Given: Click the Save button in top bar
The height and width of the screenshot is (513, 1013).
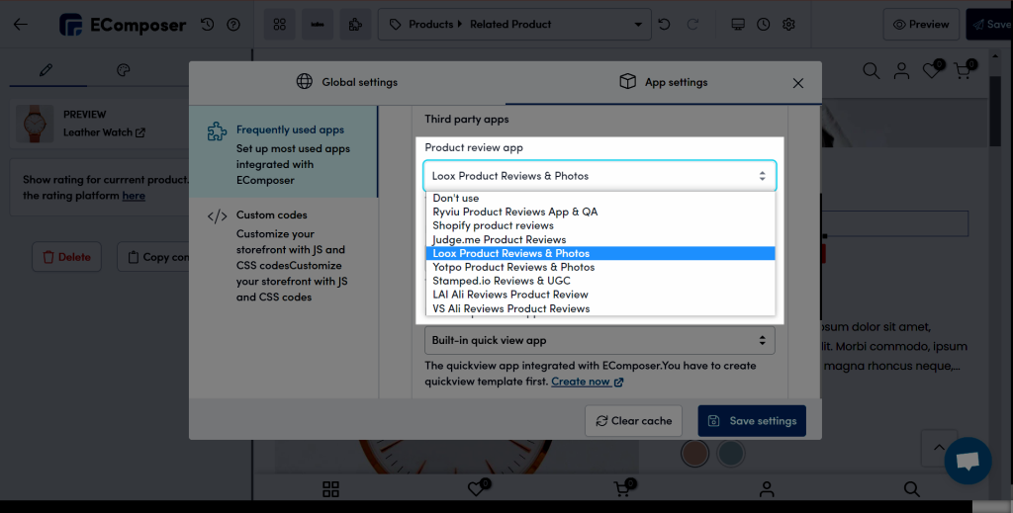Looking at the screenshot, I should [989, 25].
